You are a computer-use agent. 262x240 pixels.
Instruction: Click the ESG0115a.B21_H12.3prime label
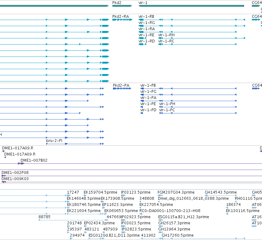coord(183,217)
